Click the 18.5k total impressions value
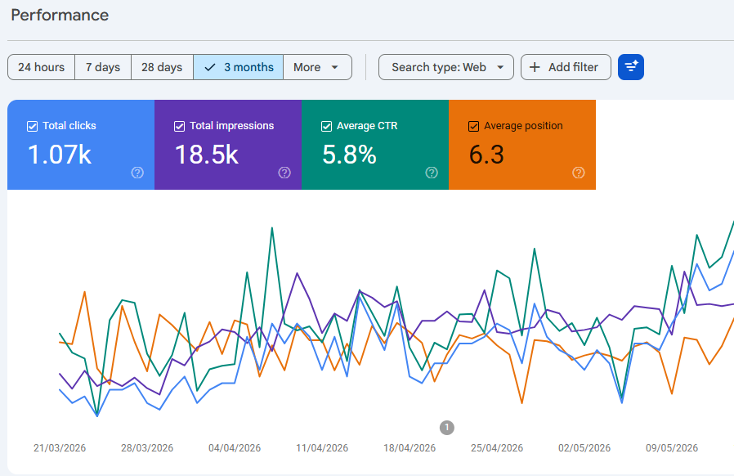Image resolution: width=734 pixels, height=476 pixels. click(207, 155)
